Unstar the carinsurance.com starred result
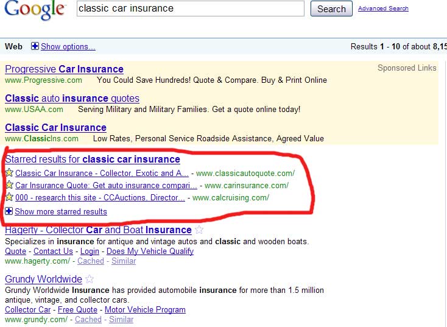Viewport: 447px width, 327px height. click(x=9, y=185)
